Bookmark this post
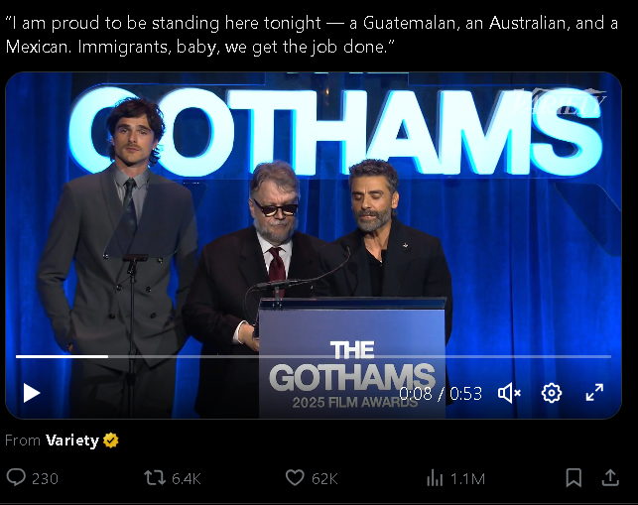Image resolution: width=638 pixels, height=505 pixels. [574, 478]
